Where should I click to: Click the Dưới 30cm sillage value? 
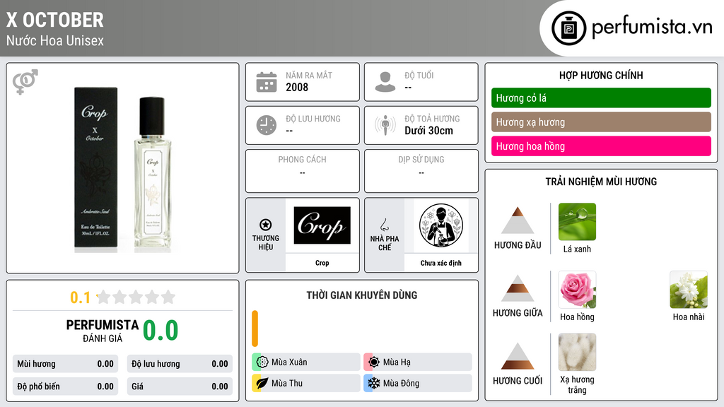click(428, 131)
